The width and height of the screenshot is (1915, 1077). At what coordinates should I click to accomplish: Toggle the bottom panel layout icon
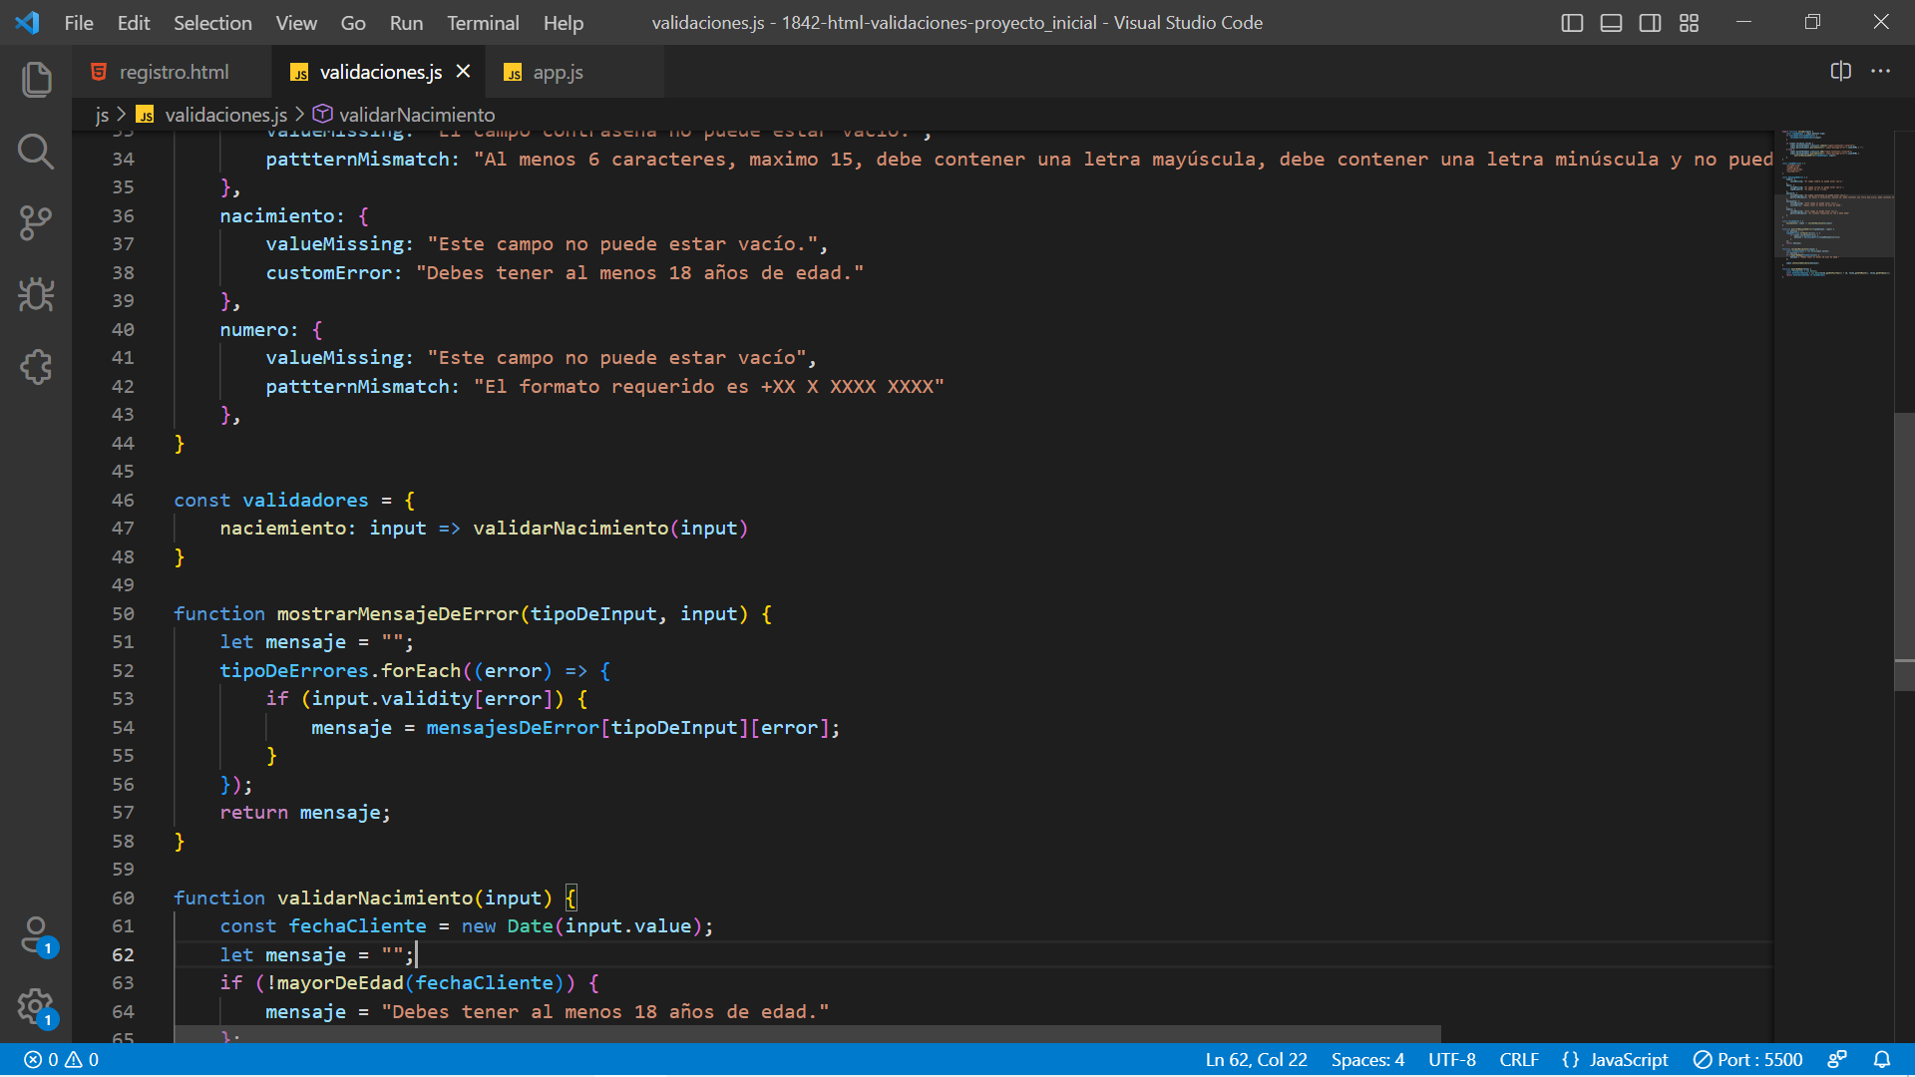point(1611,23)
